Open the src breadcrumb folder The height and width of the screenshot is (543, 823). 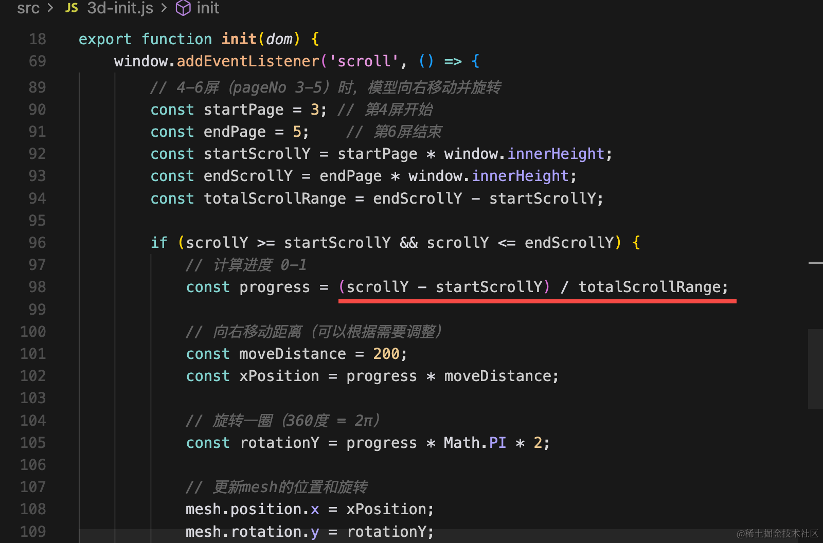pos(28,8)
